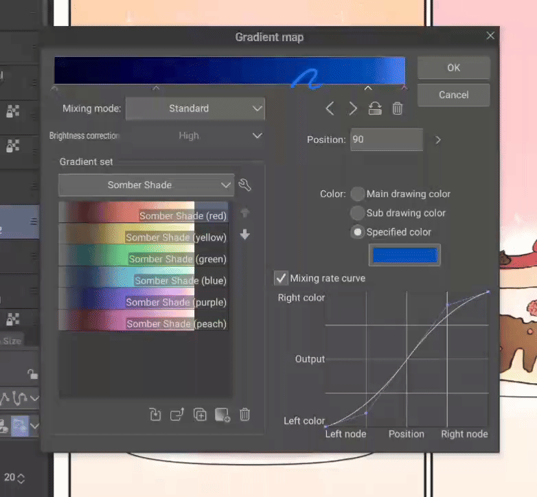The image size is (537, 497).
Task: Open the Somber Shade gradient set dropdown
Action: [x=146, y=185]
